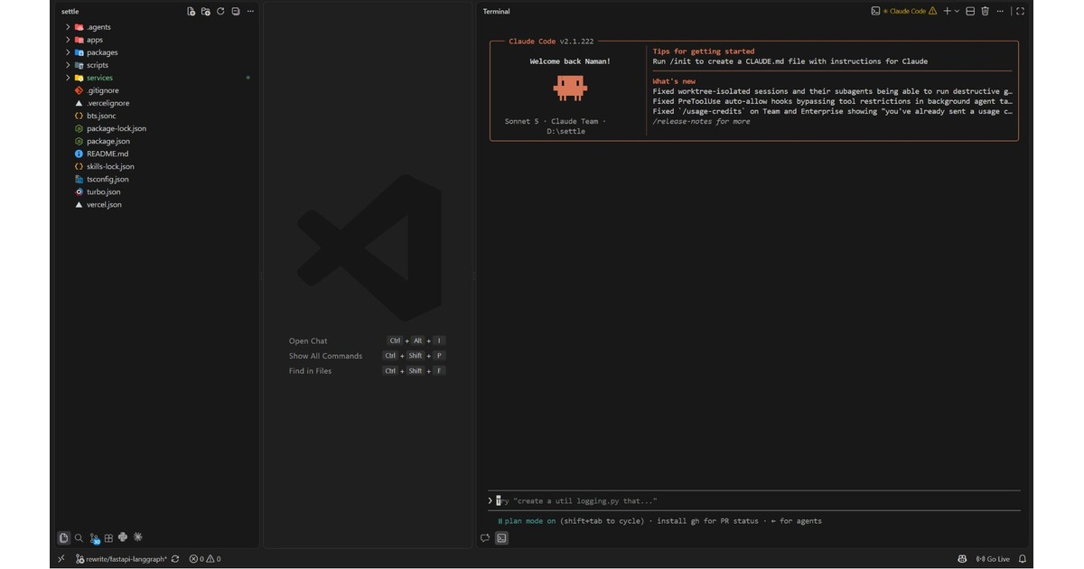Click Find in Files hint

coord(310,371)
